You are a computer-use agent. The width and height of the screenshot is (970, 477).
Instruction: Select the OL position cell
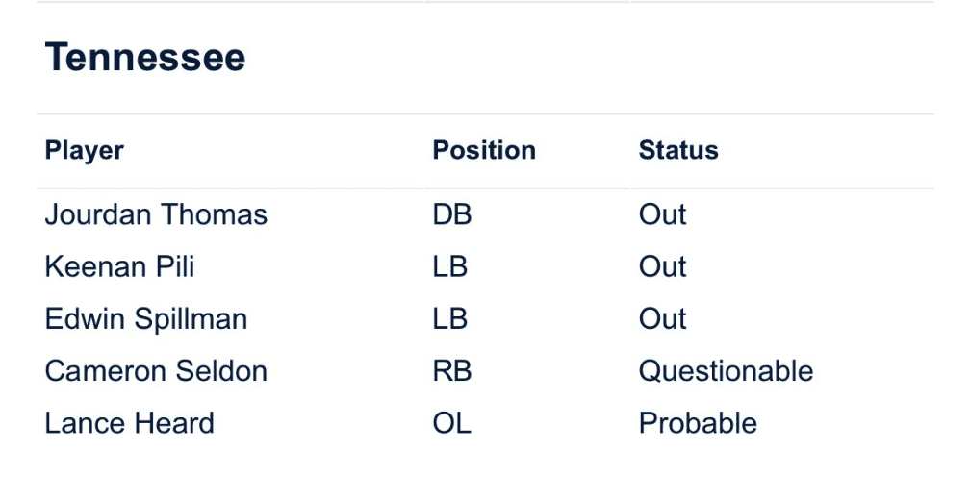click(451, 423)
